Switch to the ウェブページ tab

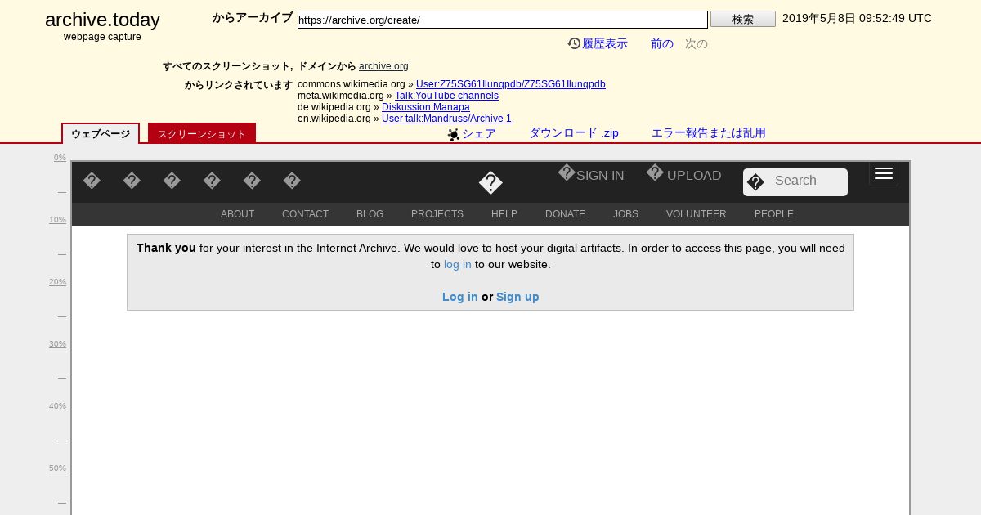tap(101, 133)
